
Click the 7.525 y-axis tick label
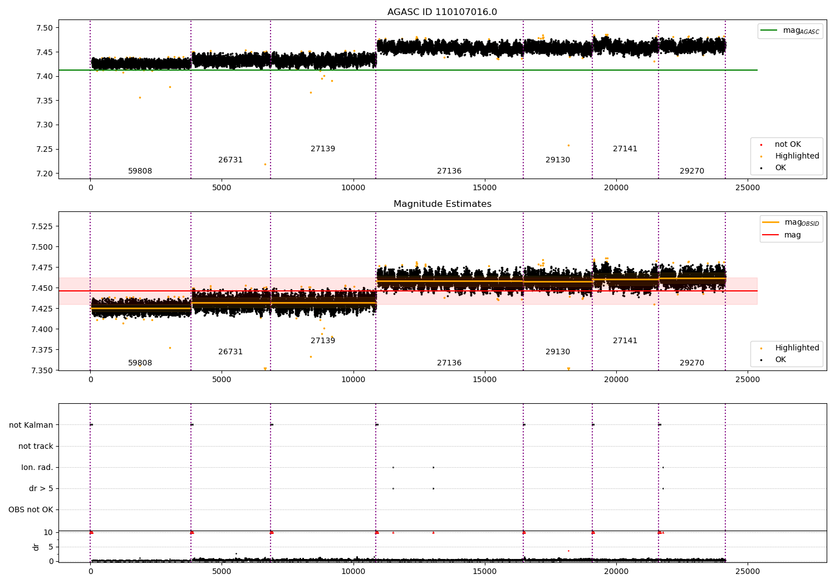42,226
